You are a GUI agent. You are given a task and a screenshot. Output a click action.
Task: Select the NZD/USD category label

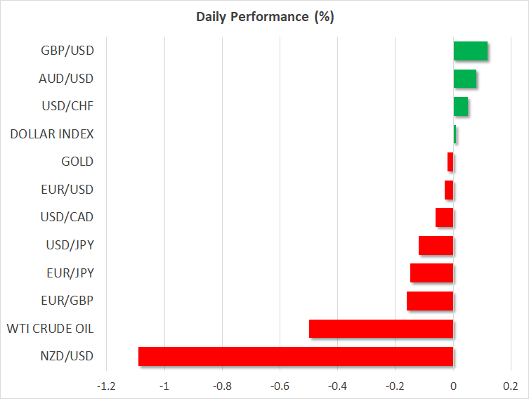point(67,356)
